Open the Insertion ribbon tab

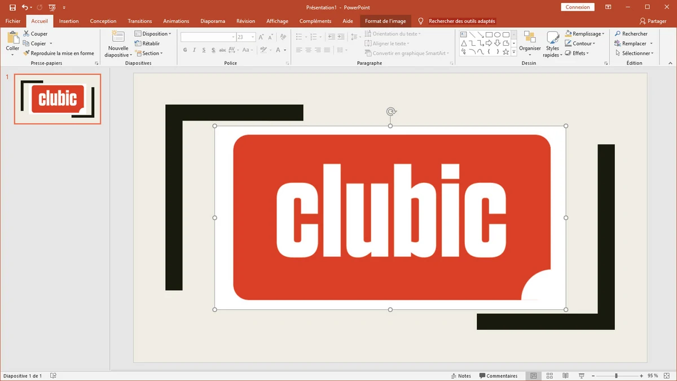69,21
